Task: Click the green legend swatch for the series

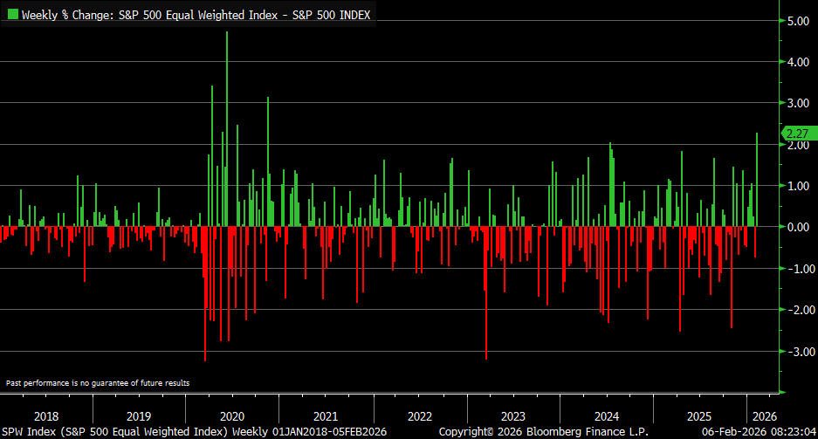Action: point(12,15)
